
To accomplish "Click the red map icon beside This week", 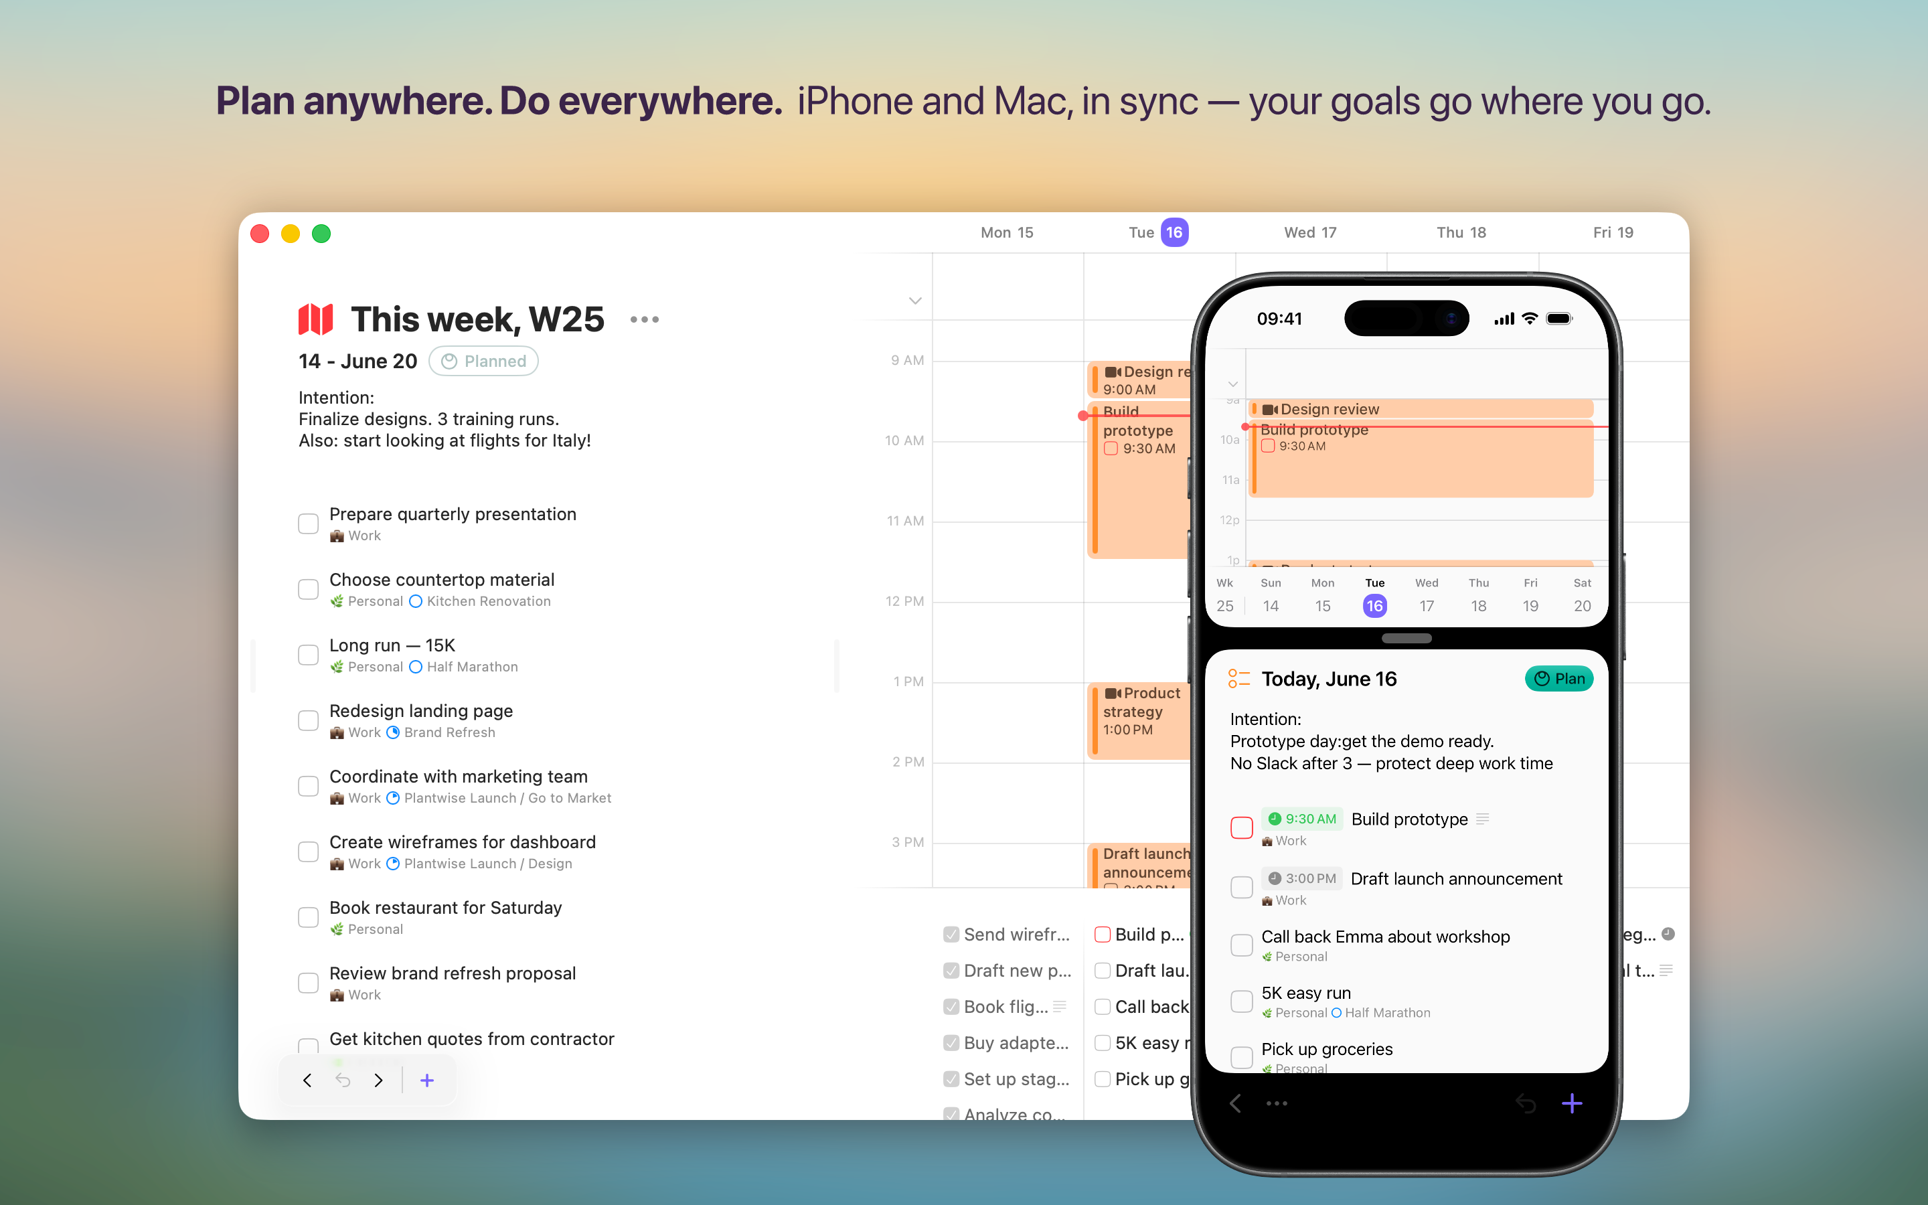I will 315,319.
